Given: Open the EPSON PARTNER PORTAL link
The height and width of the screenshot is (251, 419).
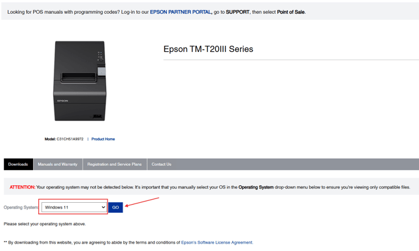Looking at the screenshot, I should coord(180,12).
